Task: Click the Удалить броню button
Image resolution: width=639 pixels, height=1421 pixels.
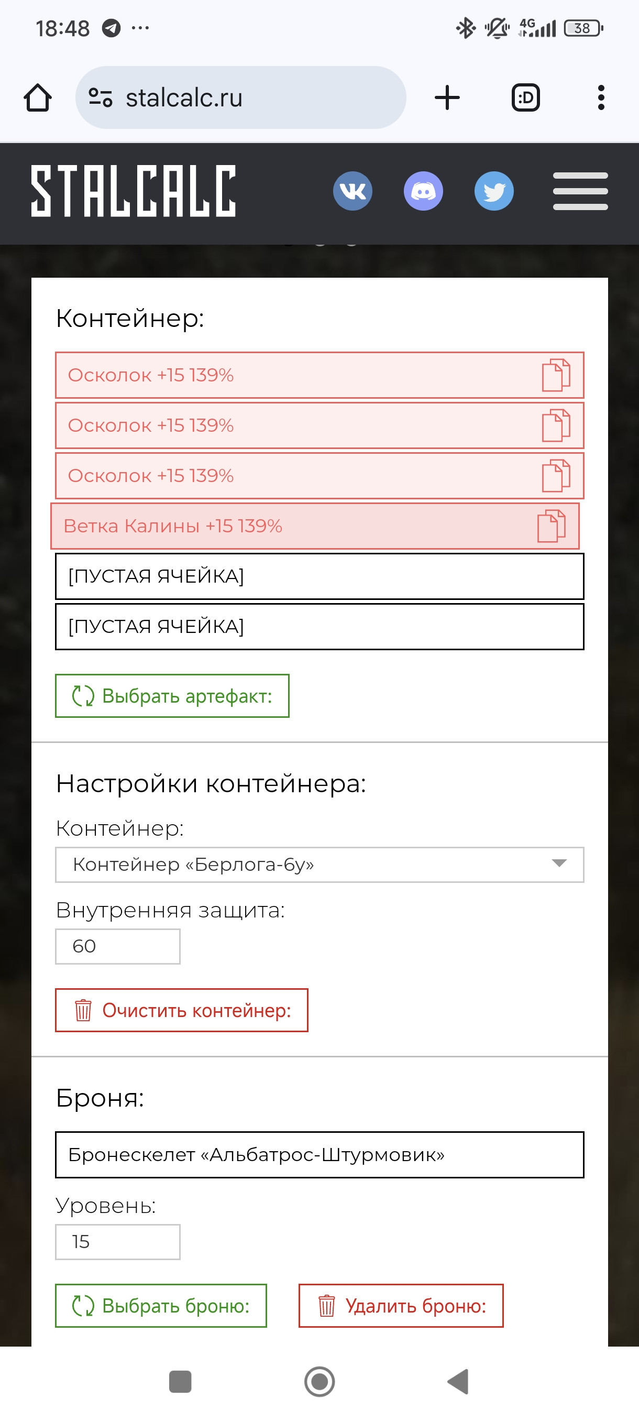Action: 401,1306
